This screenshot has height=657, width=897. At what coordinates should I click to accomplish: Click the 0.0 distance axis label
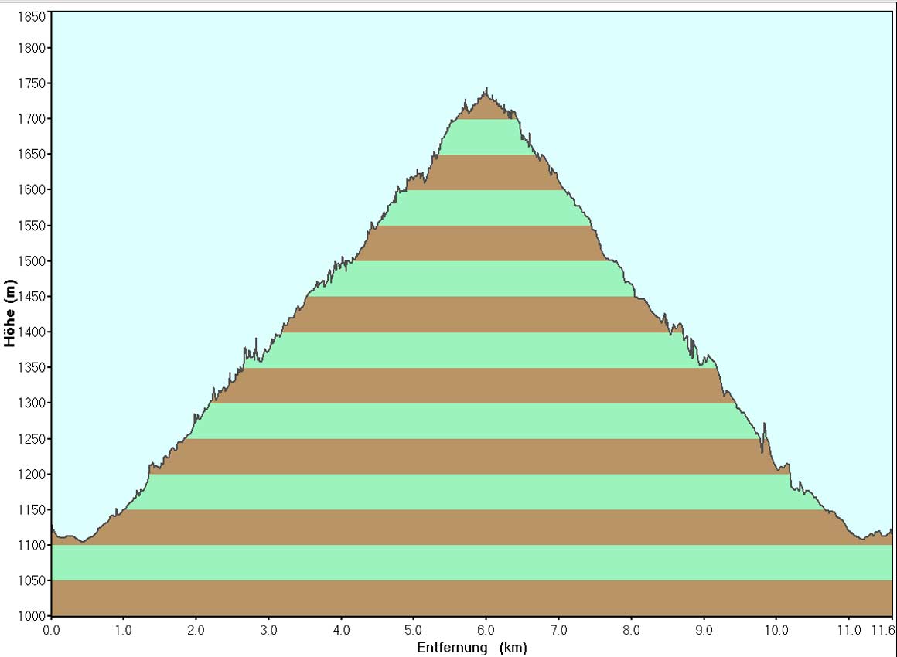coord(51,630)
